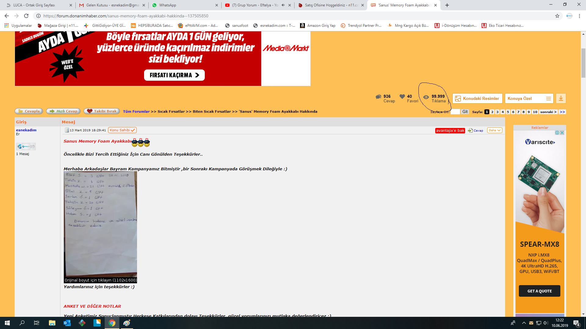Open the notification center icon
Screen dimensions: 586x329
click(576, 323)
